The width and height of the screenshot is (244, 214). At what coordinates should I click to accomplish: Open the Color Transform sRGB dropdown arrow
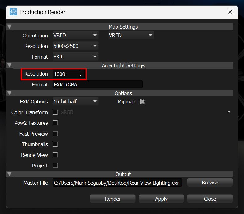(x=229, y=112)
